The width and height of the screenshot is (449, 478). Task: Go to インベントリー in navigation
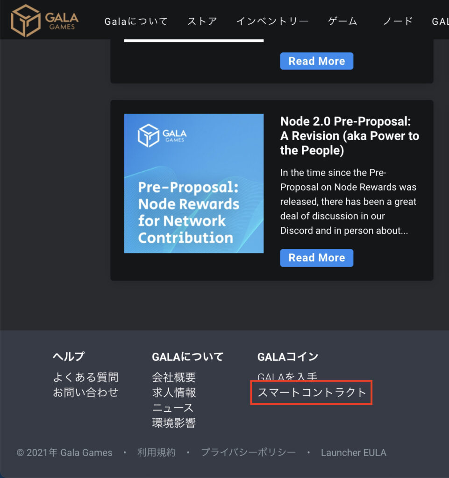(273, 21)
